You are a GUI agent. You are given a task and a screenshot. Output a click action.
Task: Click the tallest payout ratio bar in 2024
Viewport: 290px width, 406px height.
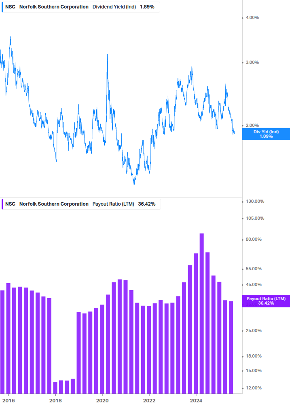(202, 313)
